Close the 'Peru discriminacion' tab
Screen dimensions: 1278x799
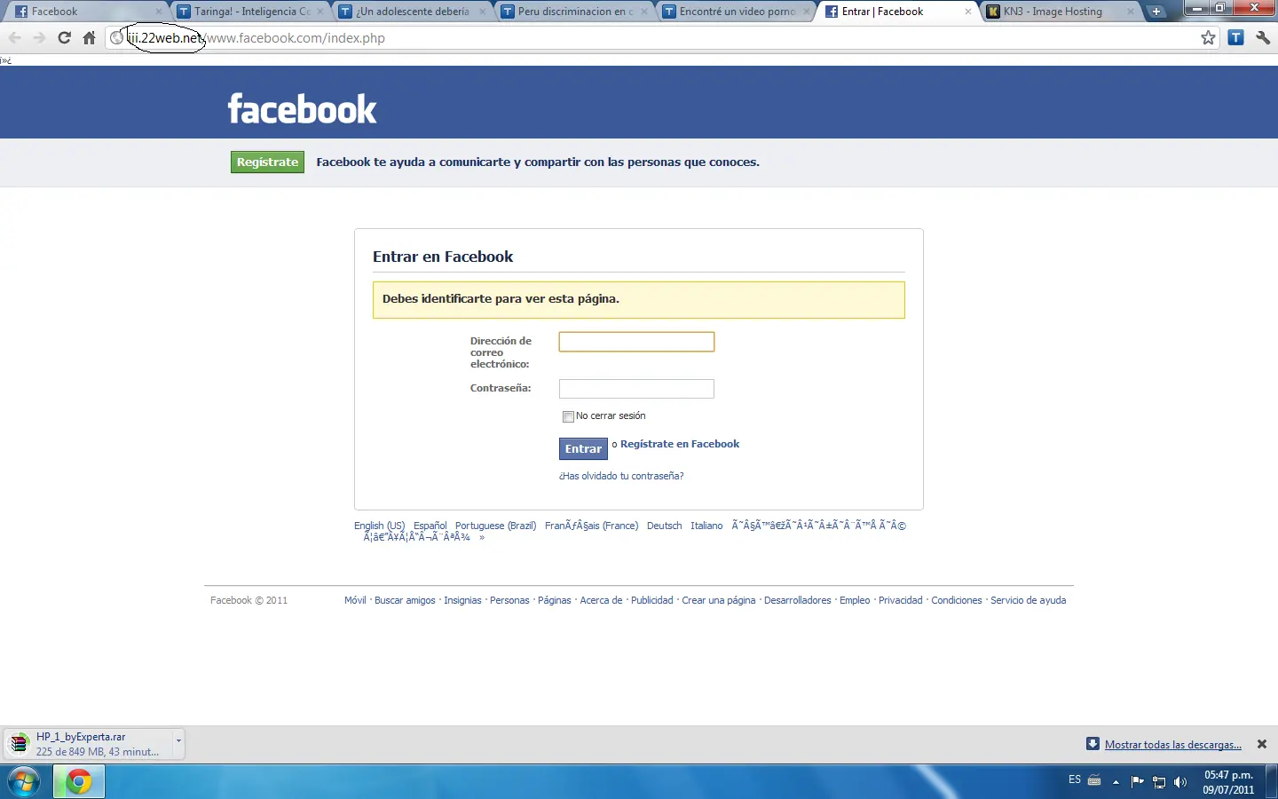coord(645,12)
